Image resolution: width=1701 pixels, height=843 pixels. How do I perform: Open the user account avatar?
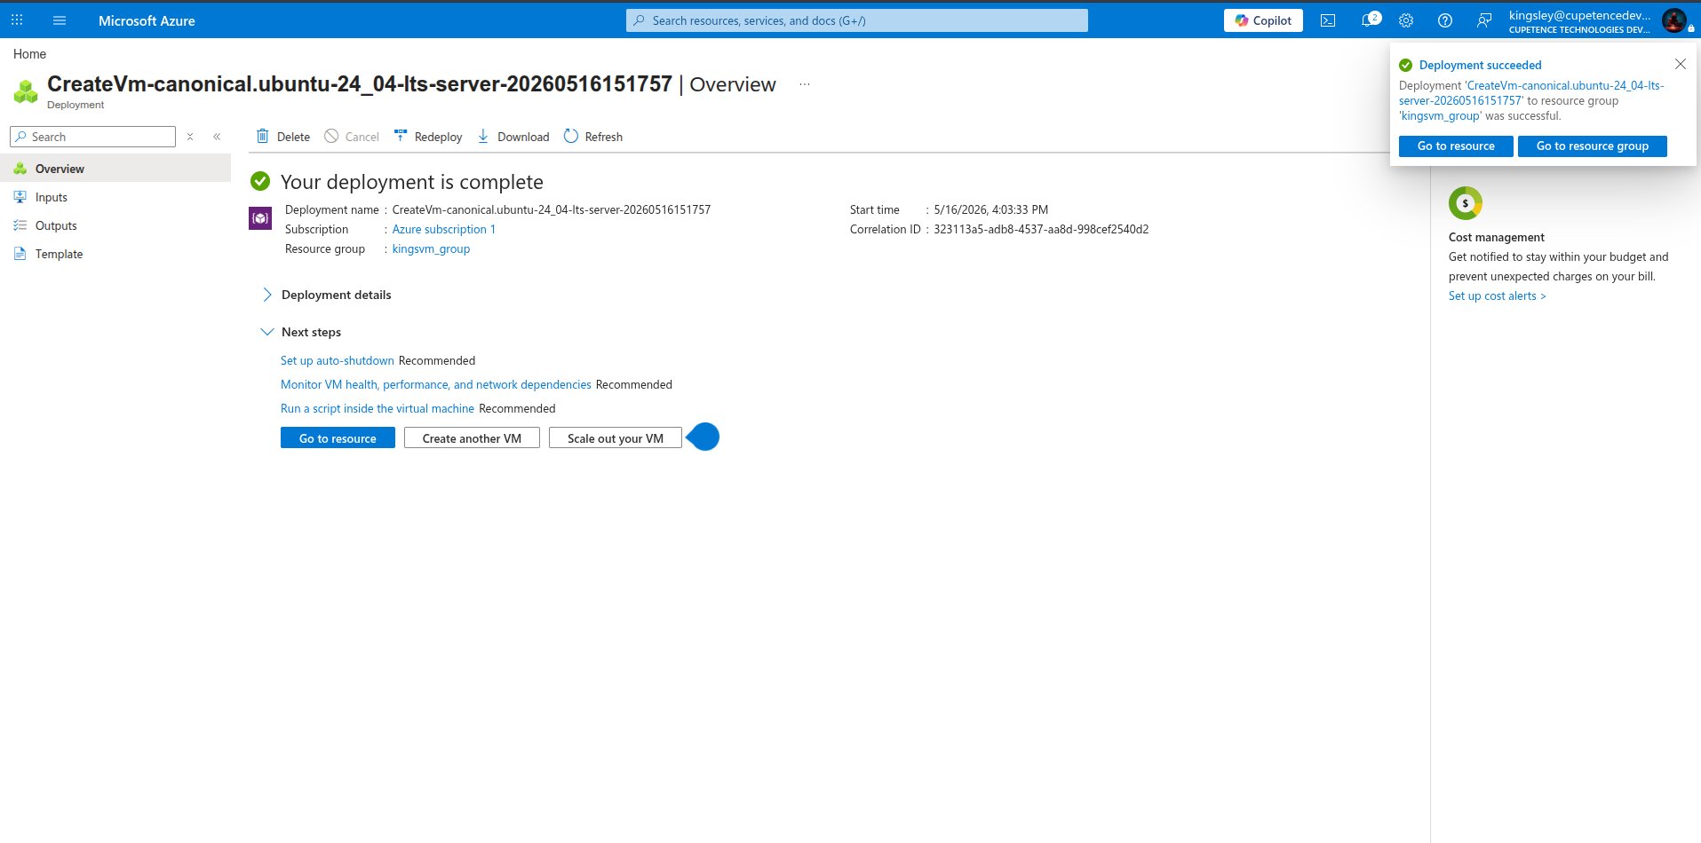[1674, 20]
